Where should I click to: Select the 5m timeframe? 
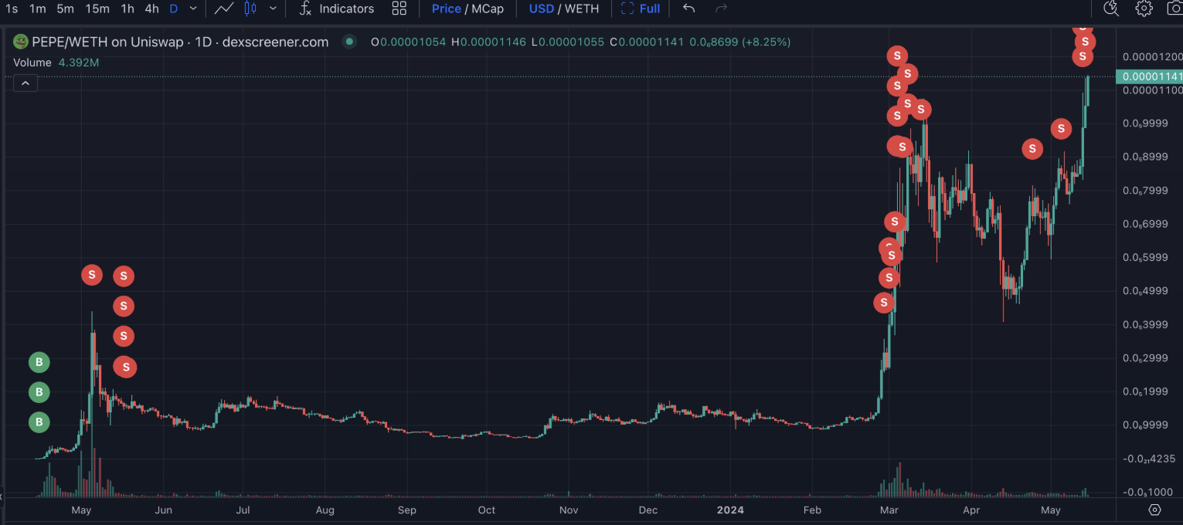pyautogui.click(x=65, y=8)
